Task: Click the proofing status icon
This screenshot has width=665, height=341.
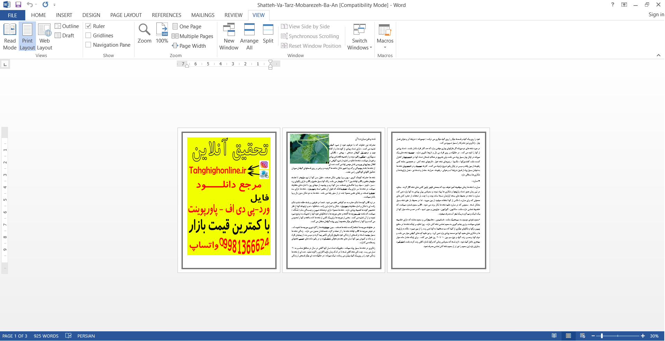Action: point(69,336)
